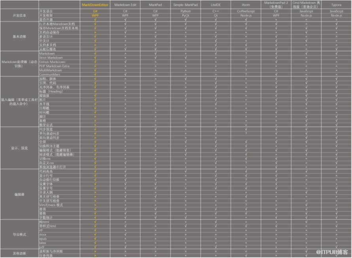Image resolution: width=352 pixels, height=258 pixels.
Task: Click the Python cell
Action: (185, 11)
